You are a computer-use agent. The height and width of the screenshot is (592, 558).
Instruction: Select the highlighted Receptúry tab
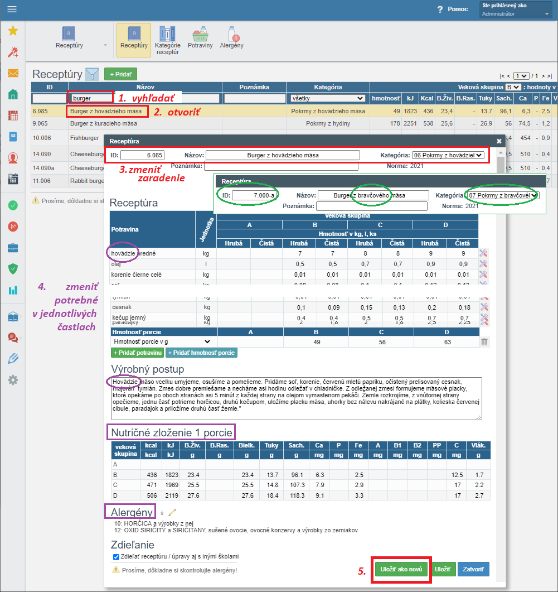pyautogui.click(x=134, y=40)
